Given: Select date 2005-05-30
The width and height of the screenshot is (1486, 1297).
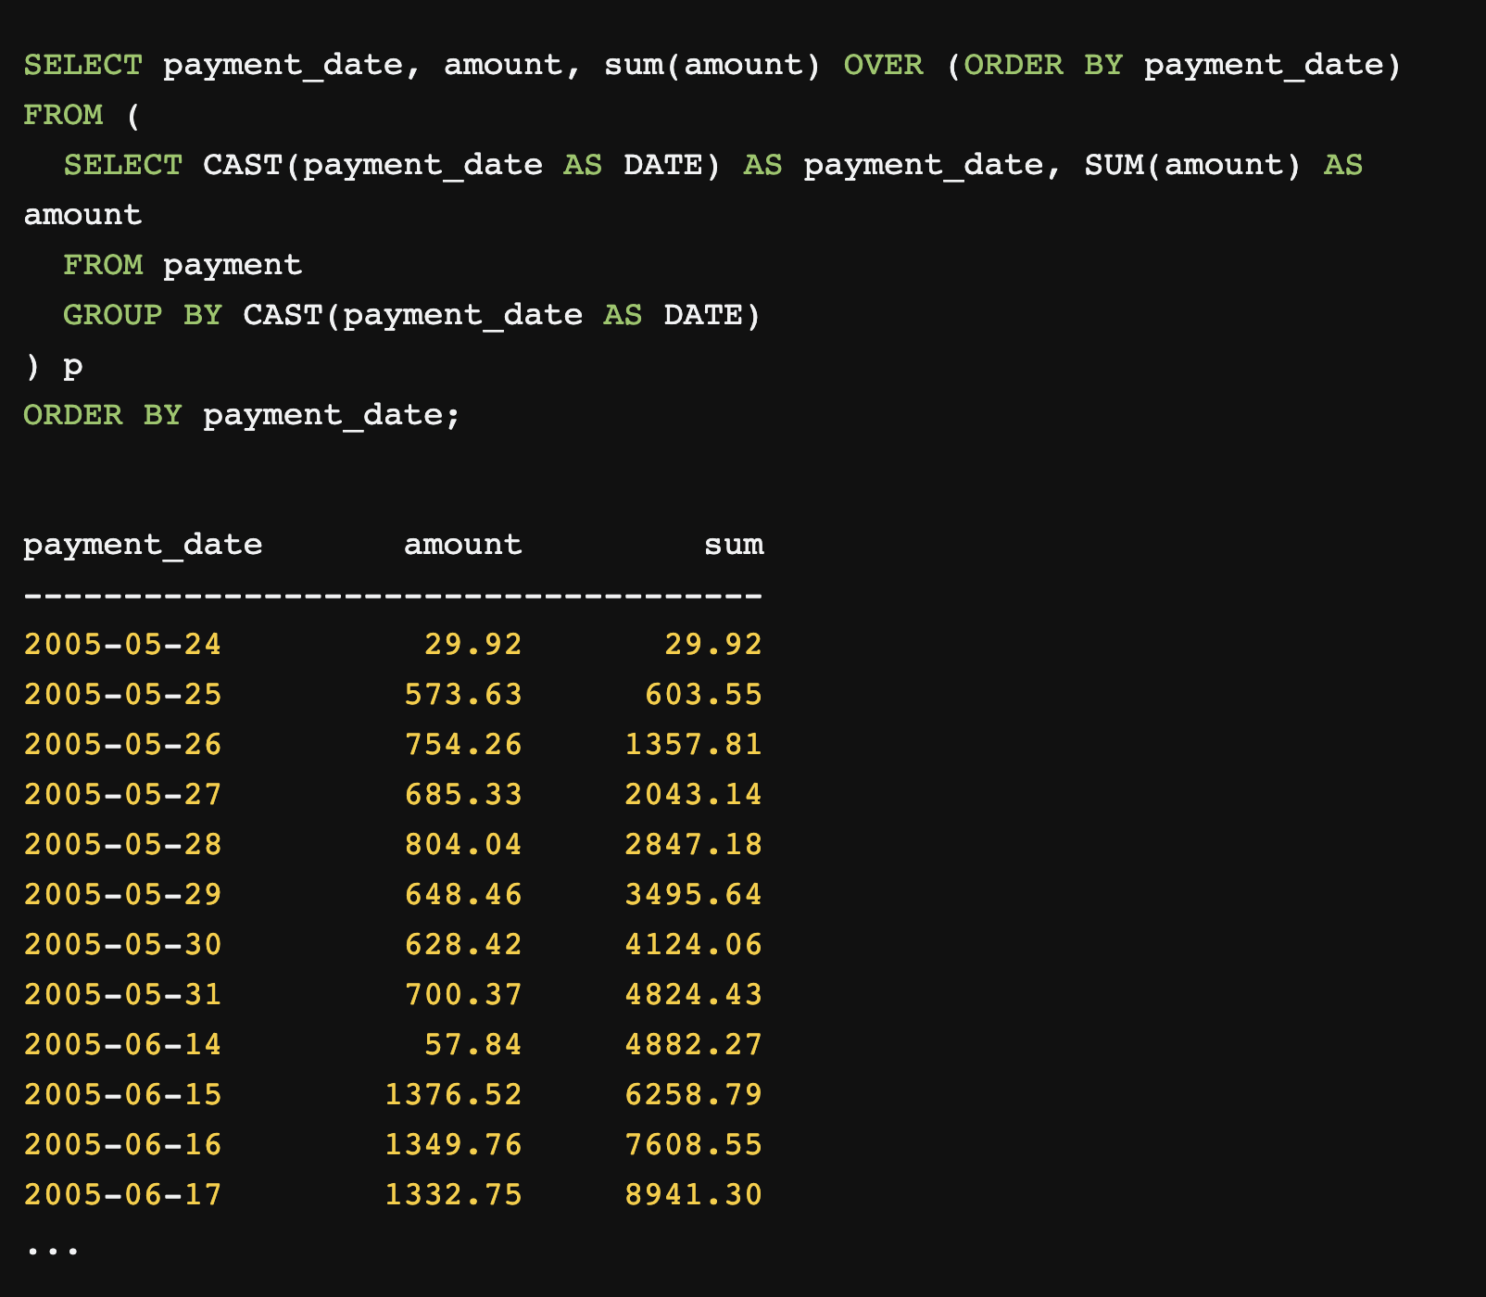Looking at the screenshot, I should pyautogui.click(x=123, y=944).
